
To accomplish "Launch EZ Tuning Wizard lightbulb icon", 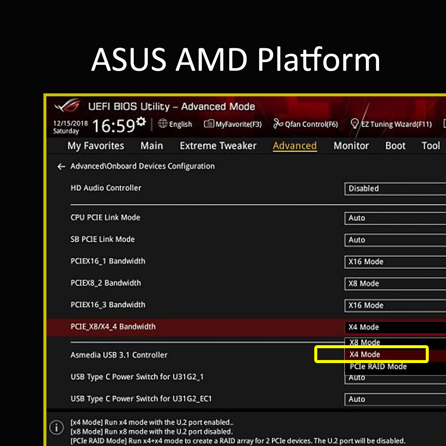I will [354, 123].
